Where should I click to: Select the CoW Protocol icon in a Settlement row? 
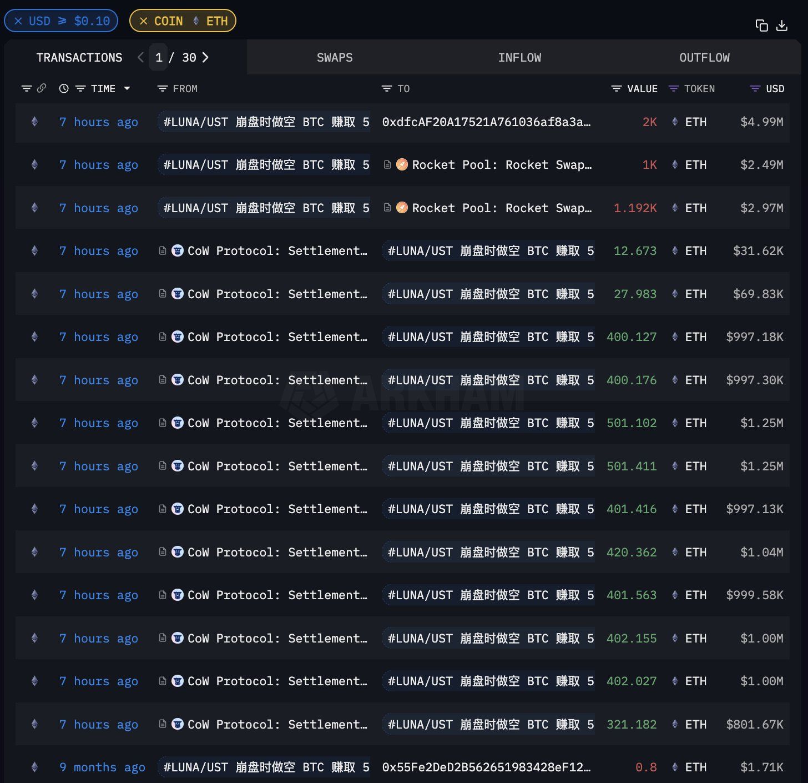pyautogui.click(x=178, y=250)
